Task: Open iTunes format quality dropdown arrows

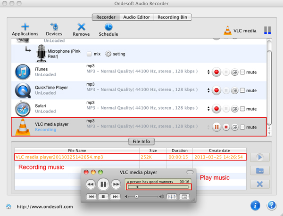Action: (208, 72)
